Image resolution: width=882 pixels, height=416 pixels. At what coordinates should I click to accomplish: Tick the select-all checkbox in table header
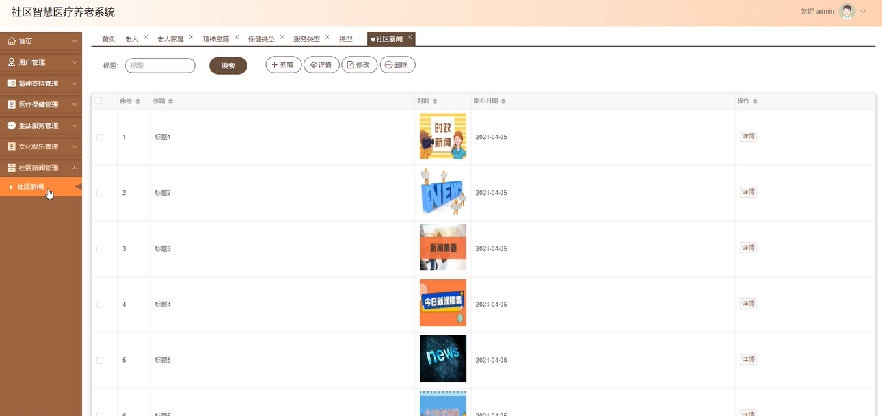tap(98, 101)
